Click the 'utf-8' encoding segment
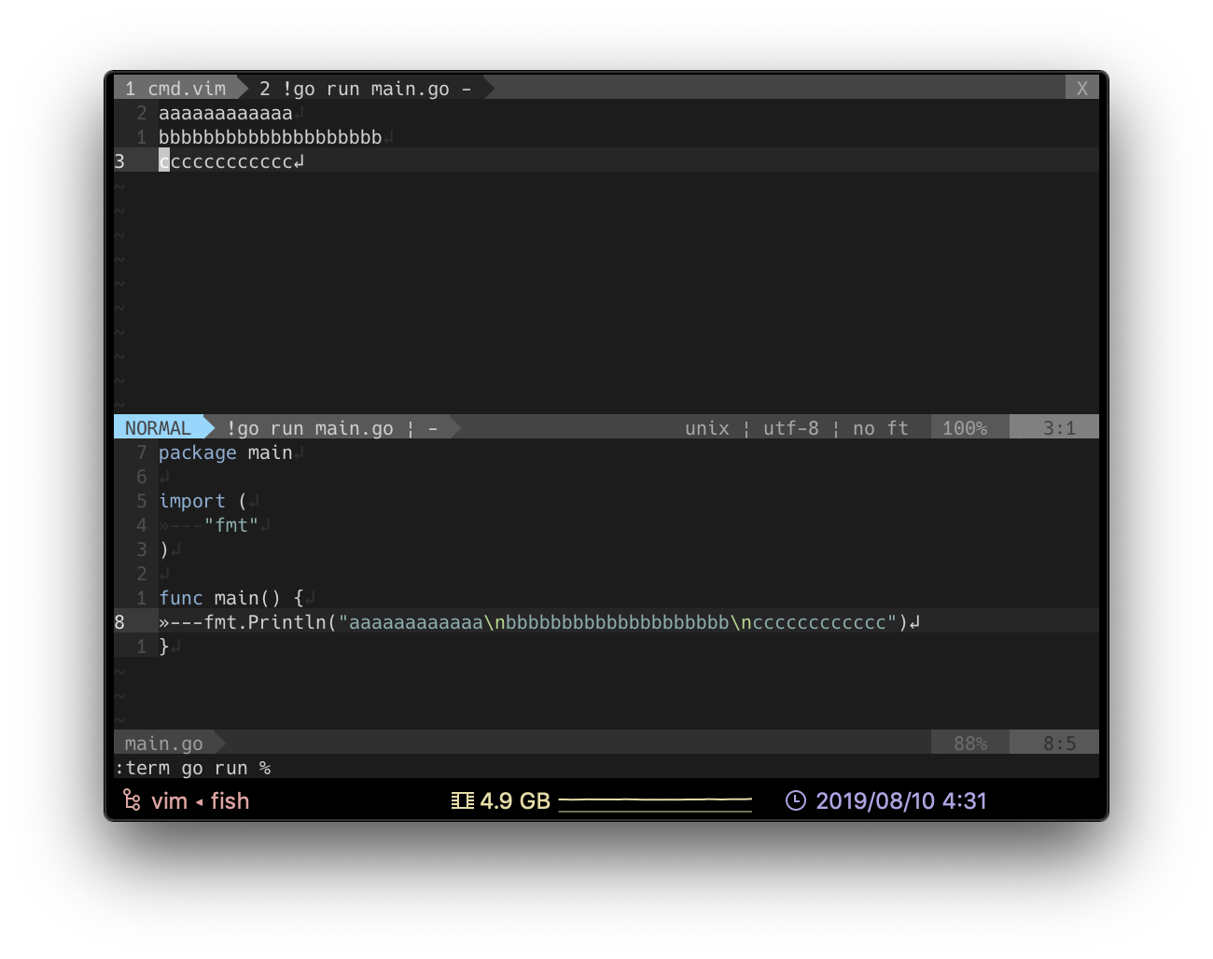The height and width of the screenshot is (959, 1213). [x=790, y=427]
